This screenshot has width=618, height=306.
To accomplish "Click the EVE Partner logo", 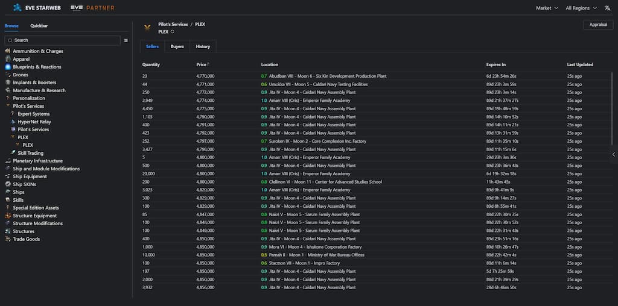I will [92, 8].
